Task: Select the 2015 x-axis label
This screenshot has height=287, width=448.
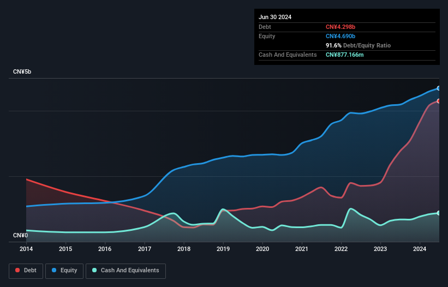Action: (65, 249)
